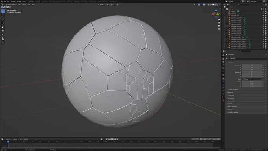
Task: Open the Output properties tab
Action: point(223,62)
